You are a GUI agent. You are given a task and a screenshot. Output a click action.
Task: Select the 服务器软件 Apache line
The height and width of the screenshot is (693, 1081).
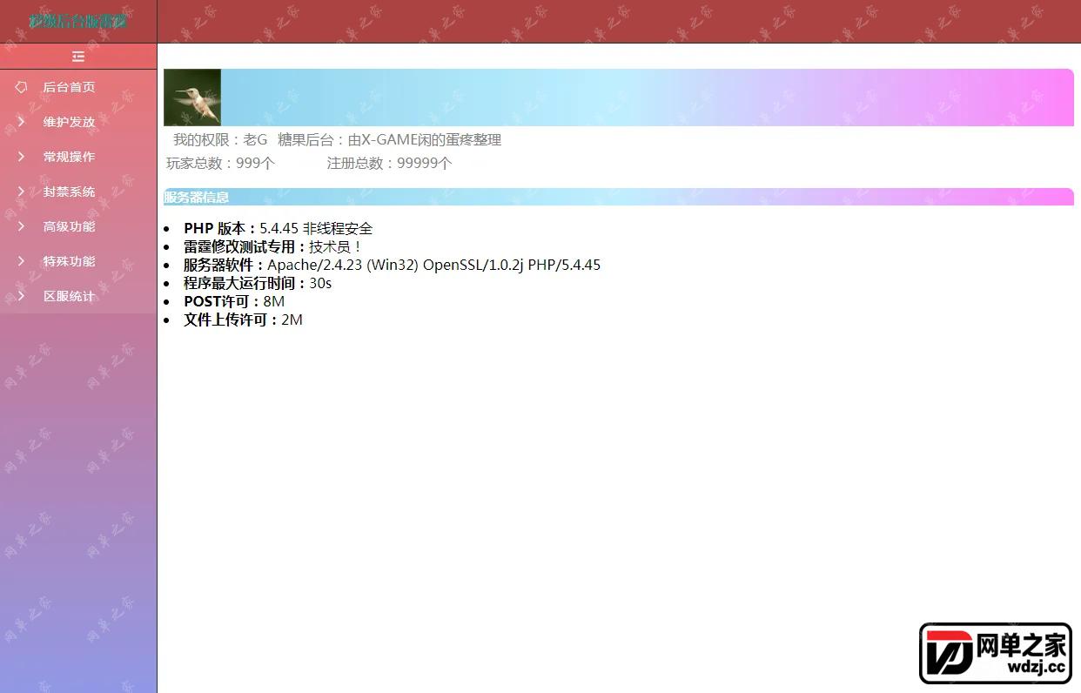392,265
